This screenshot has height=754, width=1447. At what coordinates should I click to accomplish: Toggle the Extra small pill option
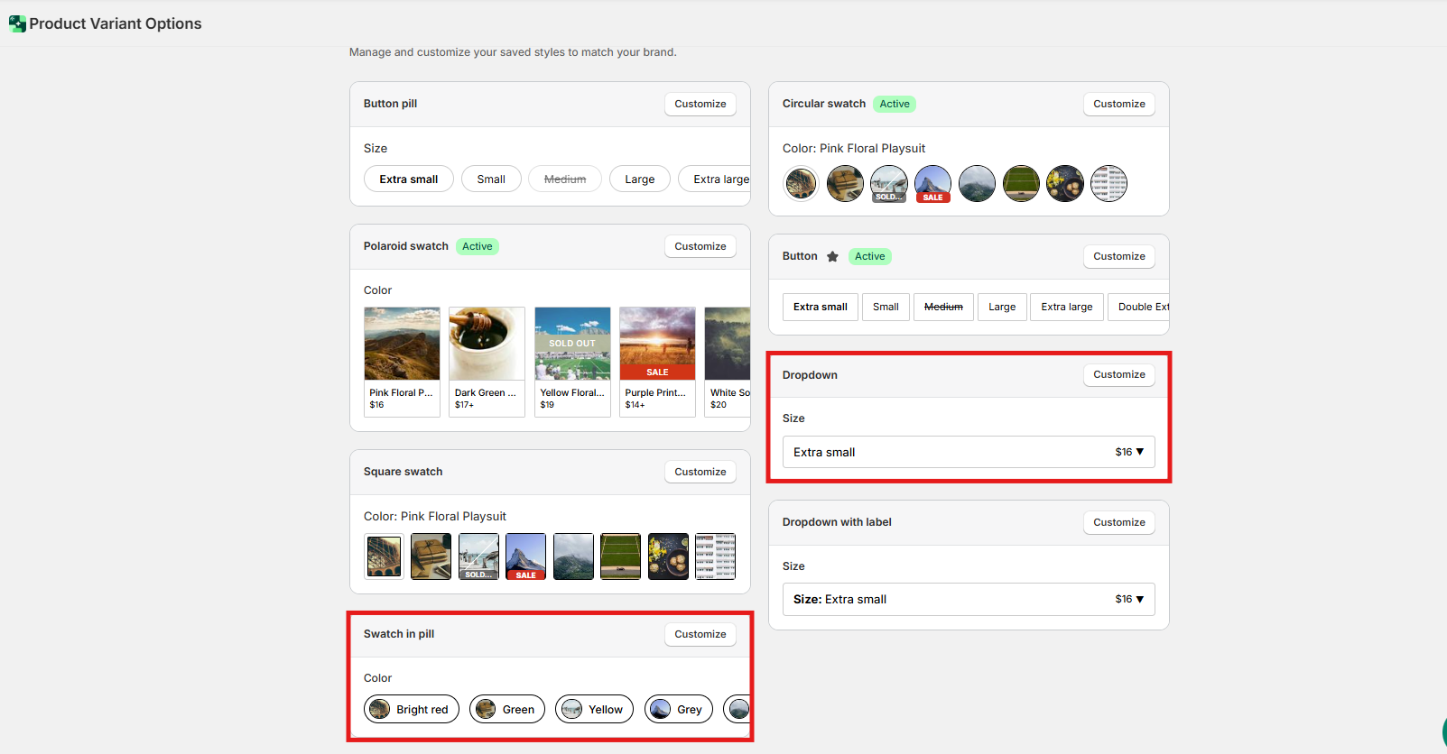408,179
